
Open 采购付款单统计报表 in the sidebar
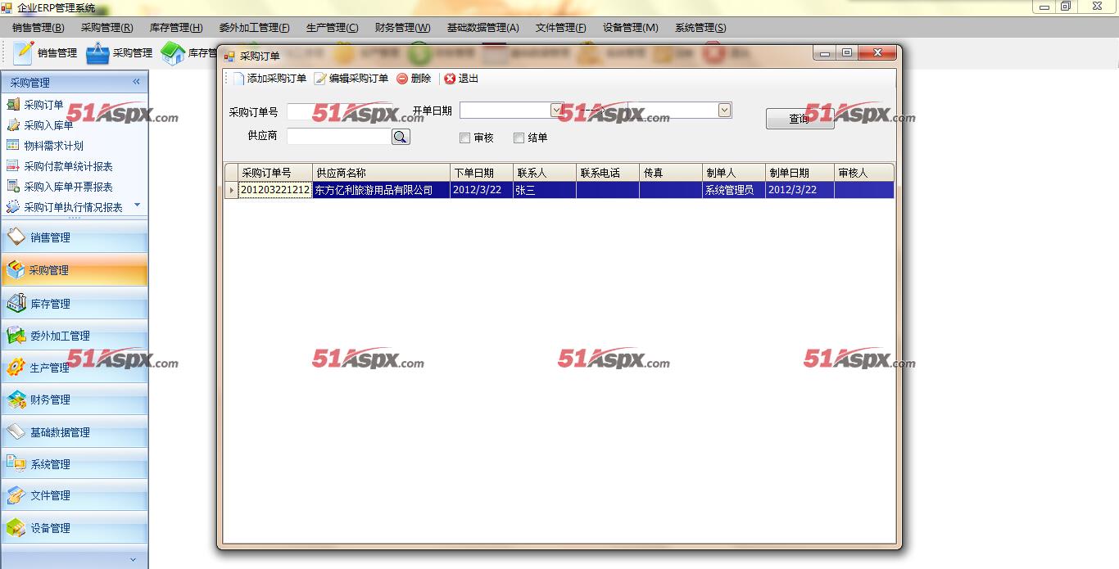(68, 166)
